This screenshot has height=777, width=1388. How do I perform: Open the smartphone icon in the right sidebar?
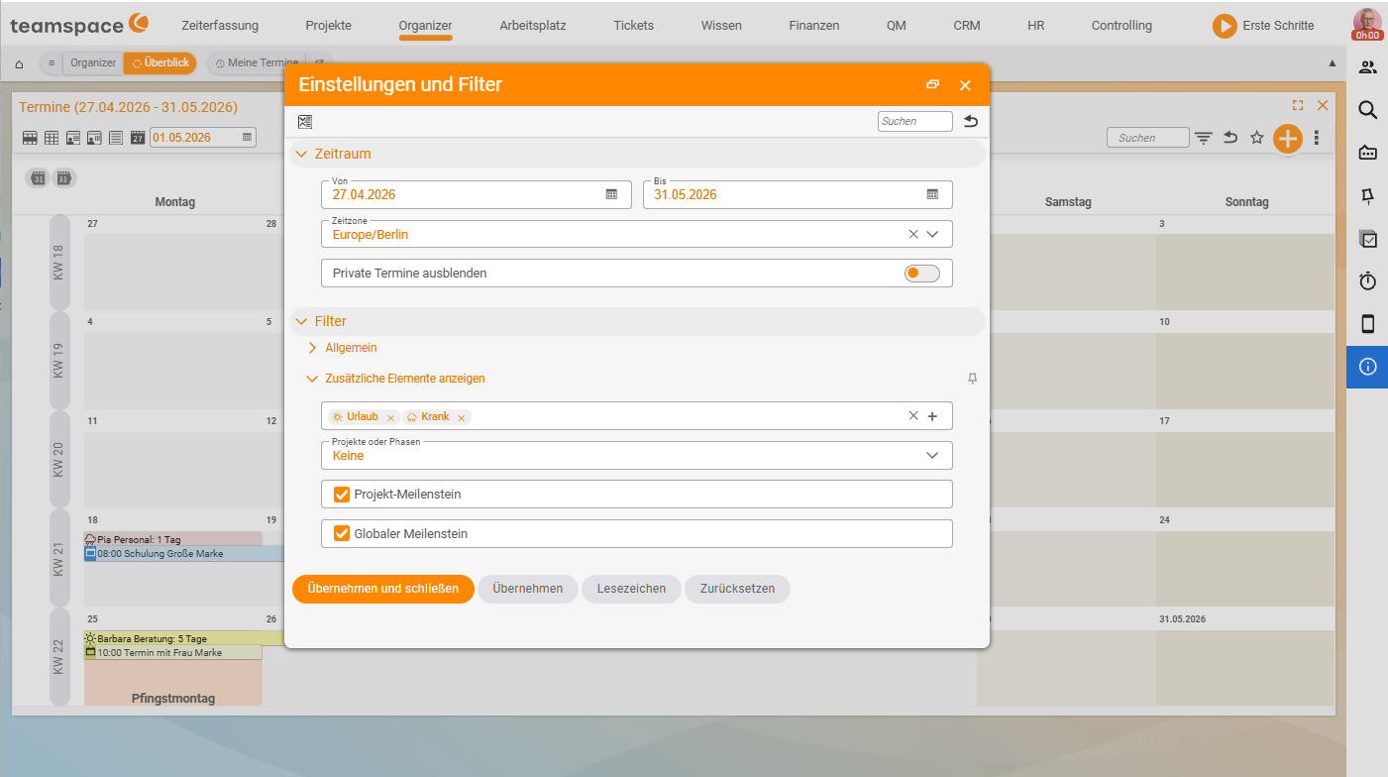[1367, 324]
